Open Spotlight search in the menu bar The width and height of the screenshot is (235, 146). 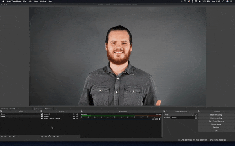[x=224, y=1]
